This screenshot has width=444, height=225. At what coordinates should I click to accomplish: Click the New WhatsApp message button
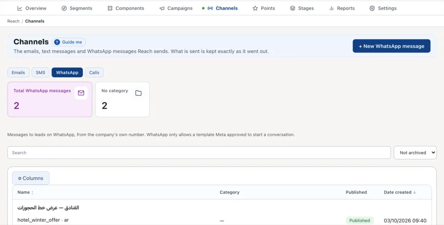point(391,46)
